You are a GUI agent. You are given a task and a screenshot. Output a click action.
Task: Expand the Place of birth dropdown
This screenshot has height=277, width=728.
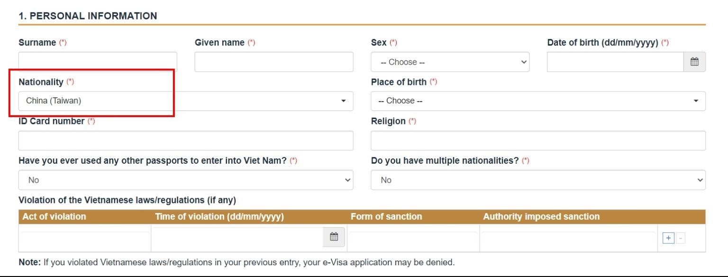pos(537,101)
